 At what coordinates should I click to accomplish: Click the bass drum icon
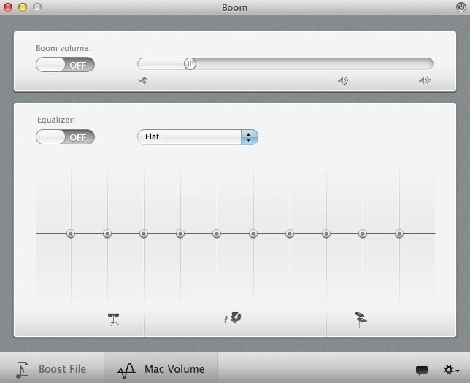point(113,319)
